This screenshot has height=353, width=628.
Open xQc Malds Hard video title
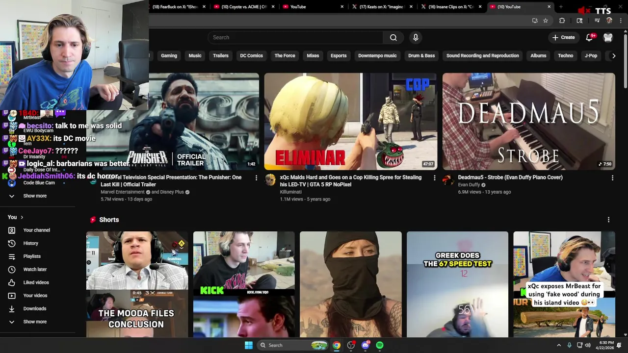click(351, 181)
